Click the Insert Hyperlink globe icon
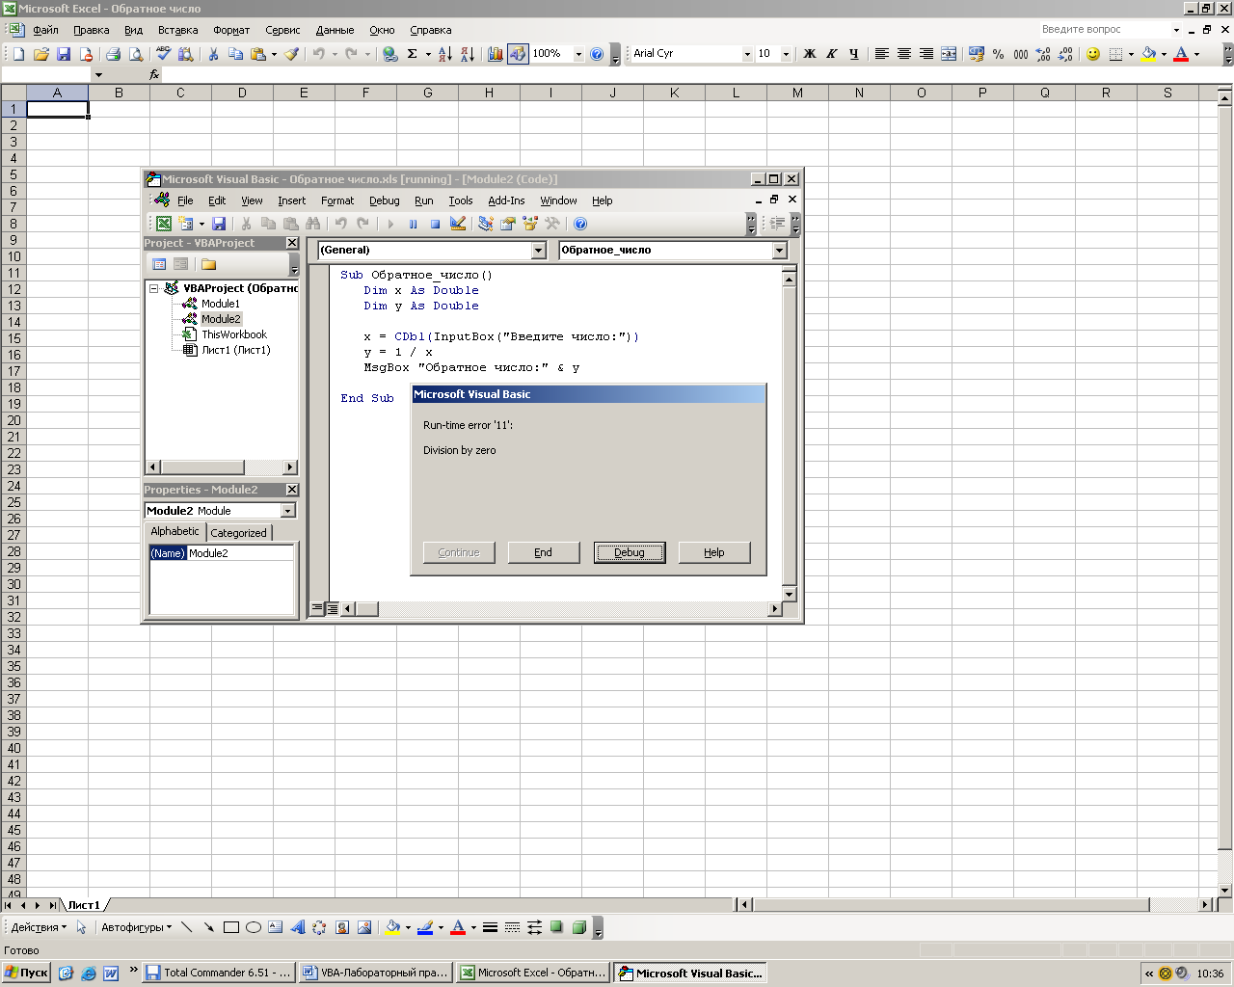Viewport: 1234px width, 987px height. point(389,54)
